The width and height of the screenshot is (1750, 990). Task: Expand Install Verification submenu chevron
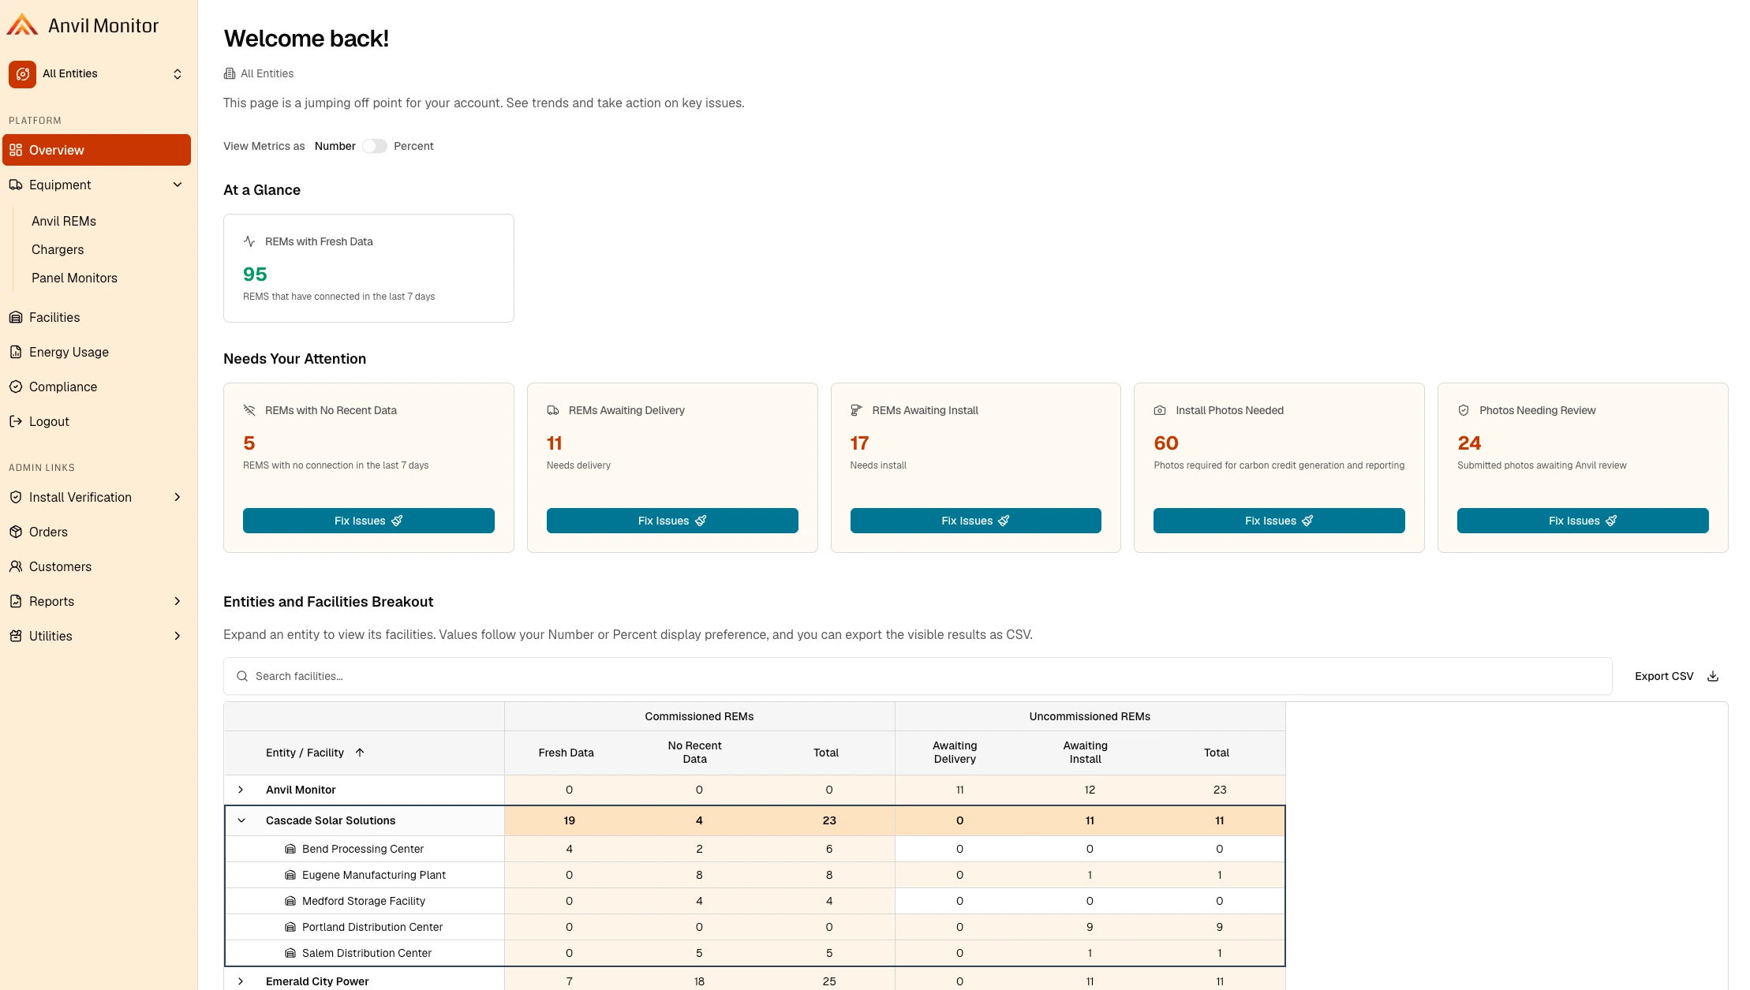pyautogui.click(x=178, y=497)
